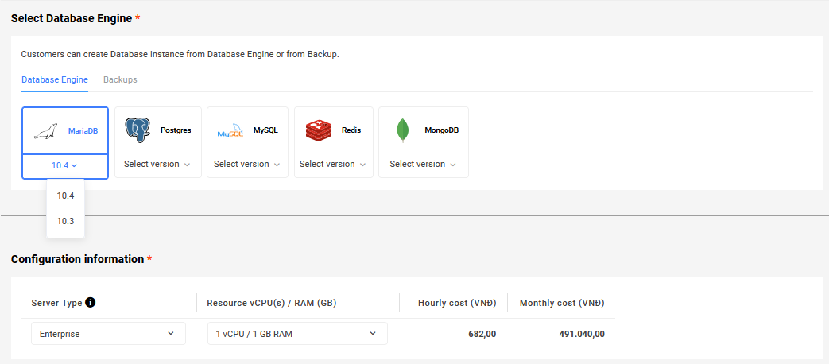Open the Postgres Select version dropdown
829x364 pixels.
pos(157,165)
